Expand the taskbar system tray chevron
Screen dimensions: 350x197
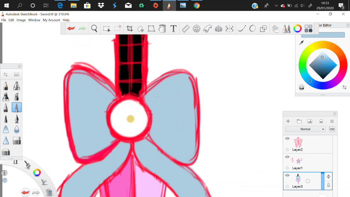(276, 5)
